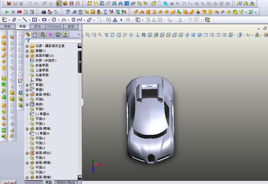Select the sketch Text tool

click(115, 20)
